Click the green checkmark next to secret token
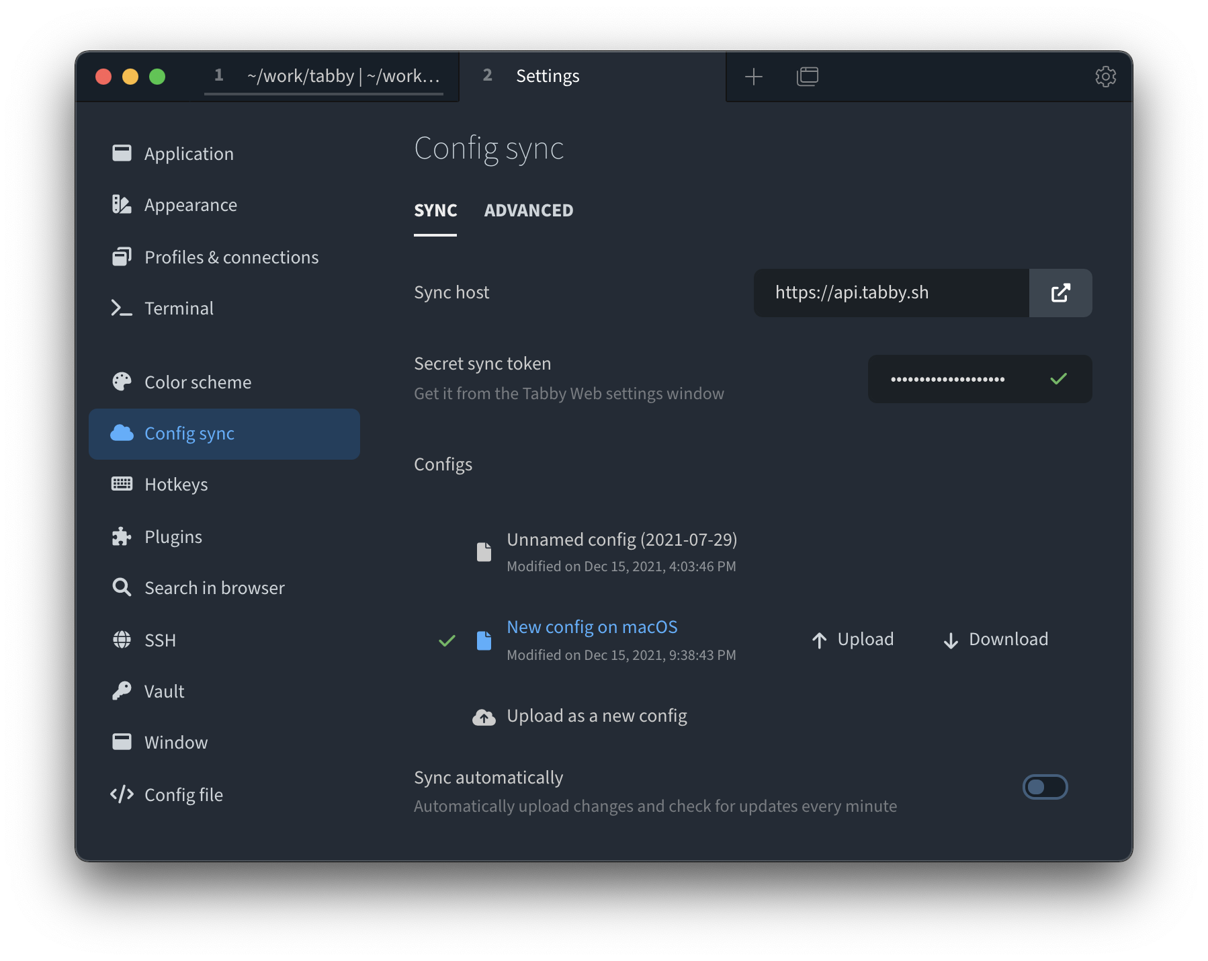The image size is (1208, 961). tap(1059, 378)
